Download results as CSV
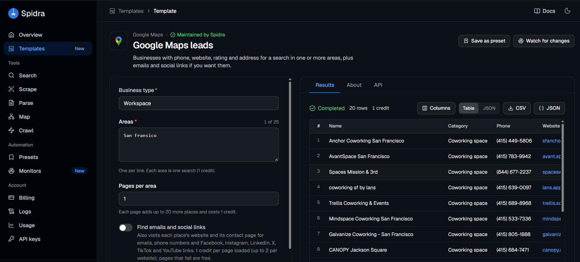 click(517, 108)
